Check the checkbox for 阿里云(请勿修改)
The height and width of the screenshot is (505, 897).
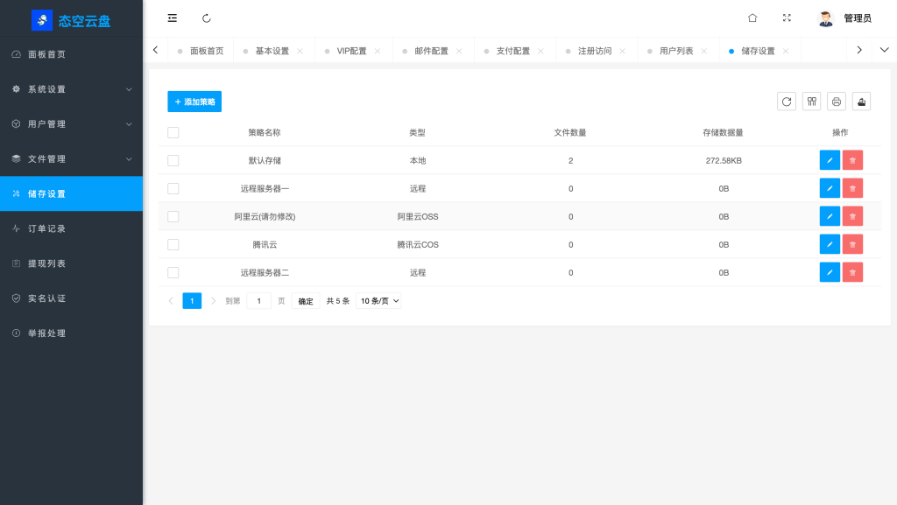(x=173, y=215)
